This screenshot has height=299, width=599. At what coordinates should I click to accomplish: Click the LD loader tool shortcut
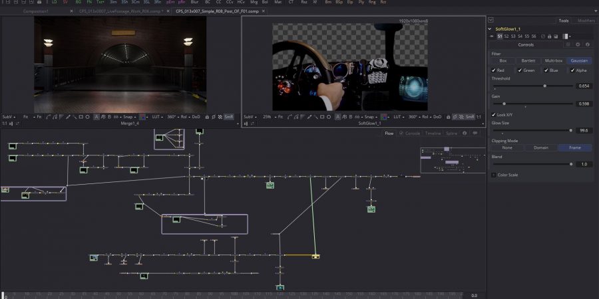(x=55, y=3)
